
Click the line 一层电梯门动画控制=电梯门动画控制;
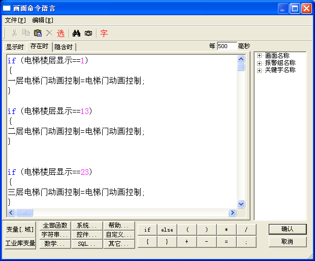click(76, 81)
